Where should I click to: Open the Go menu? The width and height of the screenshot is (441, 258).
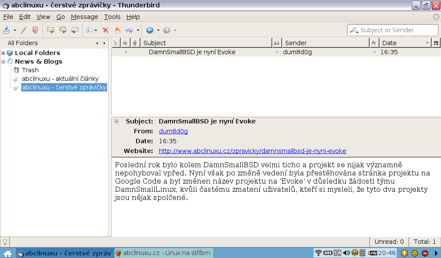(x=60, y=17)
